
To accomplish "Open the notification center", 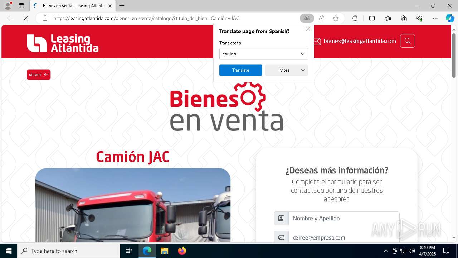I will click(x=446, y=251).
